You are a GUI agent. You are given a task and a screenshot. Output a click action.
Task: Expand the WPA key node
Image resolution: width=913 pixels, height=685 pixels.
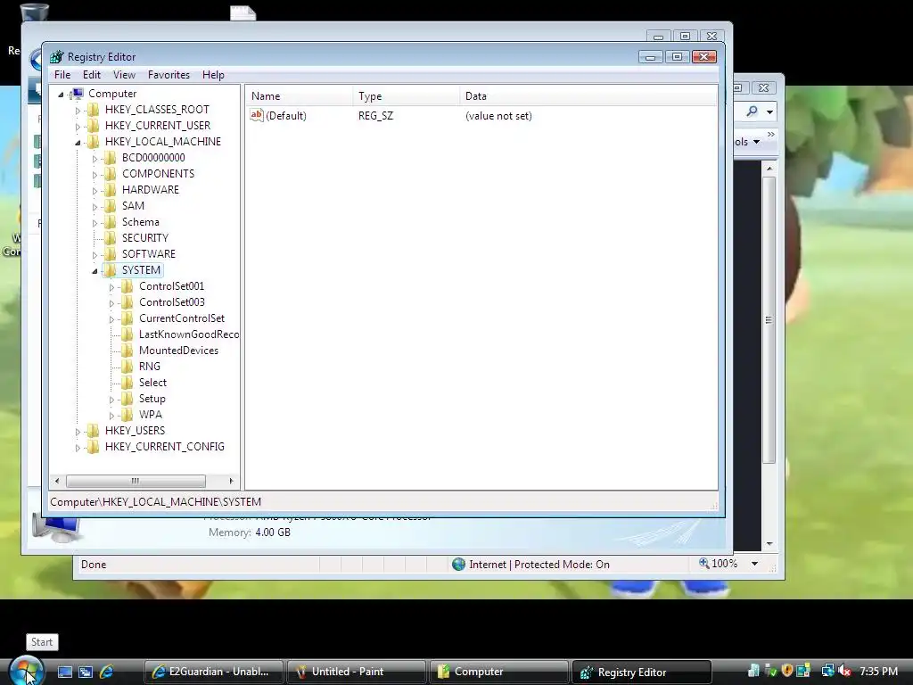(x=111, y=416)
